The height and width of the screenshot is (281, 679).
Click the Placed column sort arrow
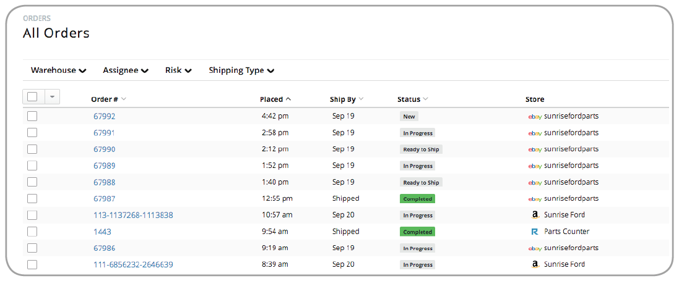[x=288, y=99]
